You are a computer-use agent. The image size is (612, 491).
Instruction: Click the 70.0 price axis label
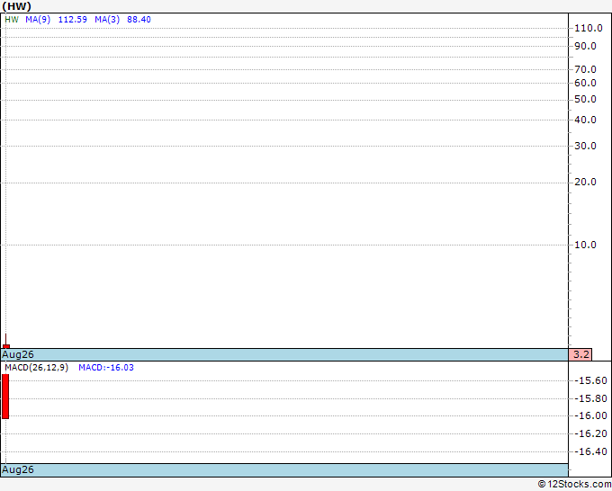586,69
